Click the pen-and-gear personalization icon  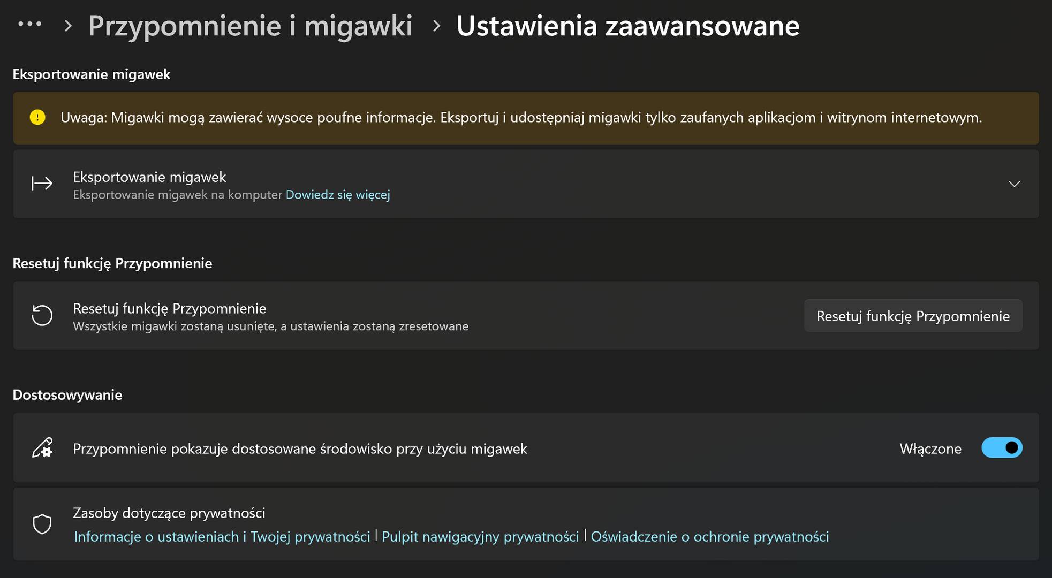click(42, 448)
